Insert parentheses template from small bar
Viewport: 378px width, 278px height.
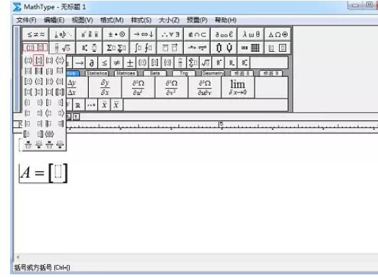(142, 63)
